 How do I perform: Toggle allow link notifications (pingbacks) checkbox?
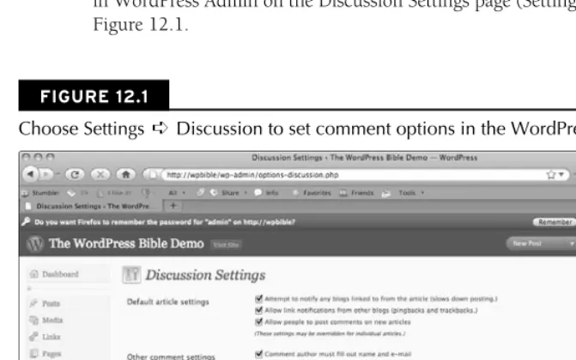point(259,310)
